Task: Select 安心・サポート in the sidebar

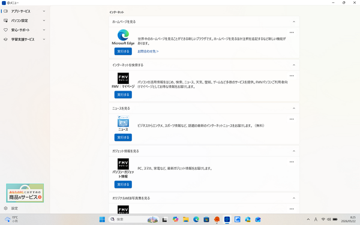Action: tap(25, 30)
